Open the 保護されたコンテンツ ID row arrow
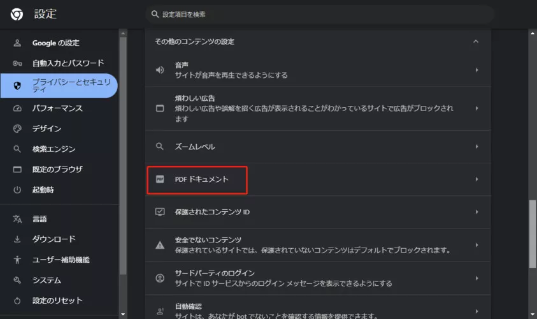This screenshot has width=537, height=319. [476, 212]
